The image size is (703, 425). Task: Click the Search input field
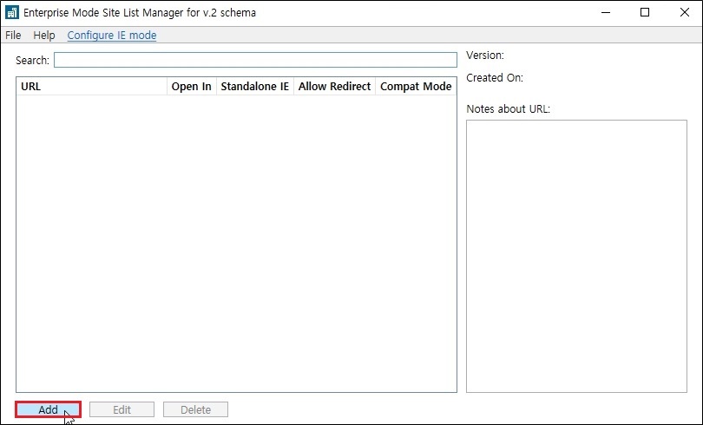[x=255, y=60]
